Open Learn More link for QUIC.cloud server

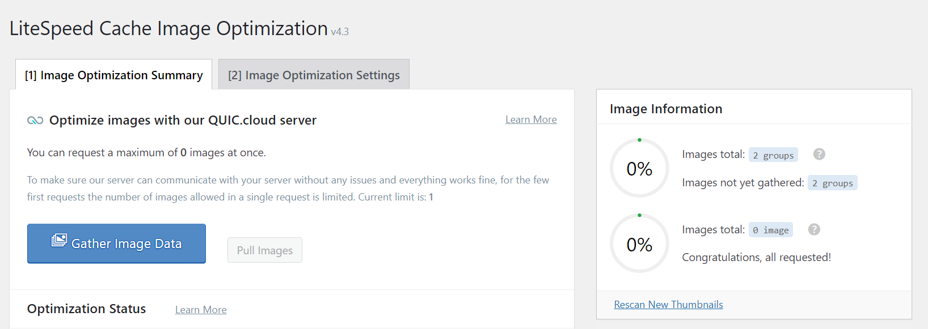531,119
